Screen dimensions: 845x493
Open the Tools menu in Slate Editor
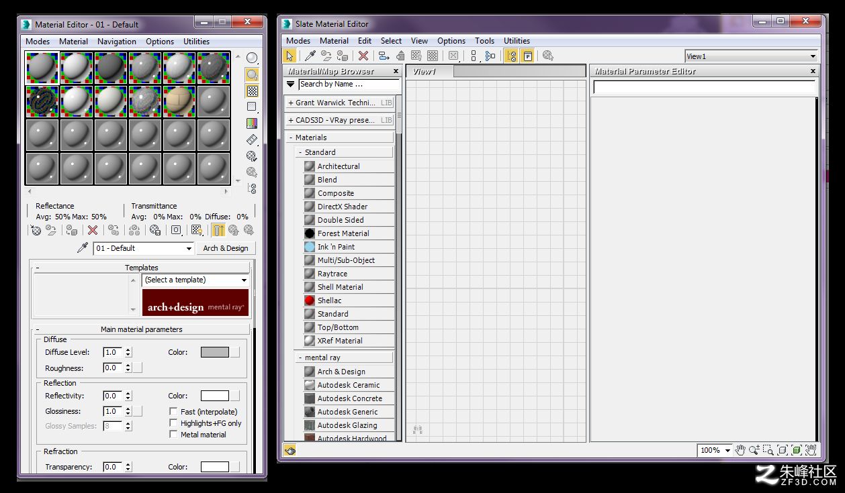pos(484,41)
